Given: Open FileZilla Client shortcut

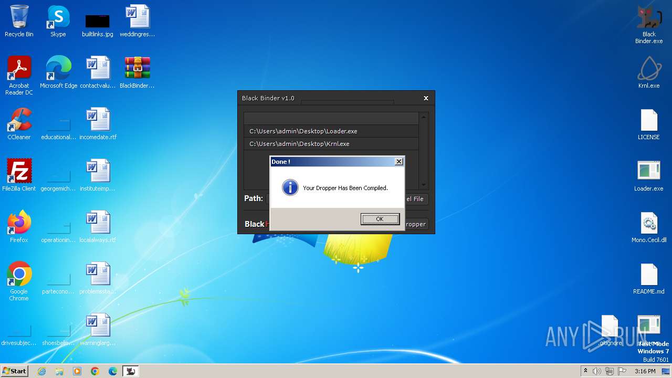Looking at the screenshot, I should (x=19, y=175).
